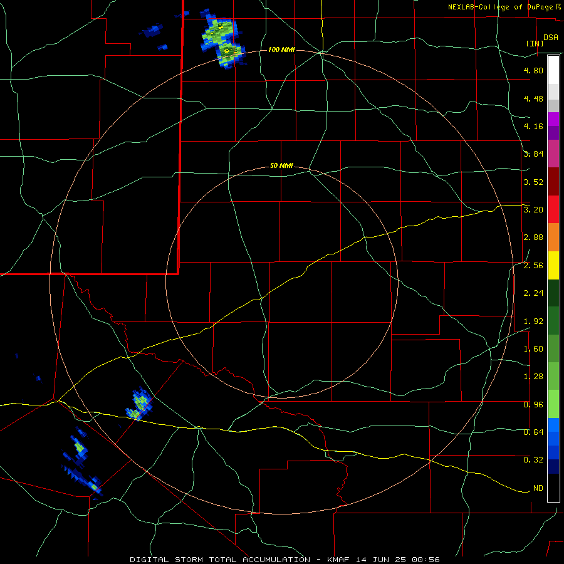Select the 1.92 legend value
The height and width of the screenshot is (564, 564).
[533, 321]
